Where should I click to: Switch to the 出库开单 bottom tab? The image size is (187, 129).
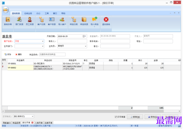(x=48, y=123)
